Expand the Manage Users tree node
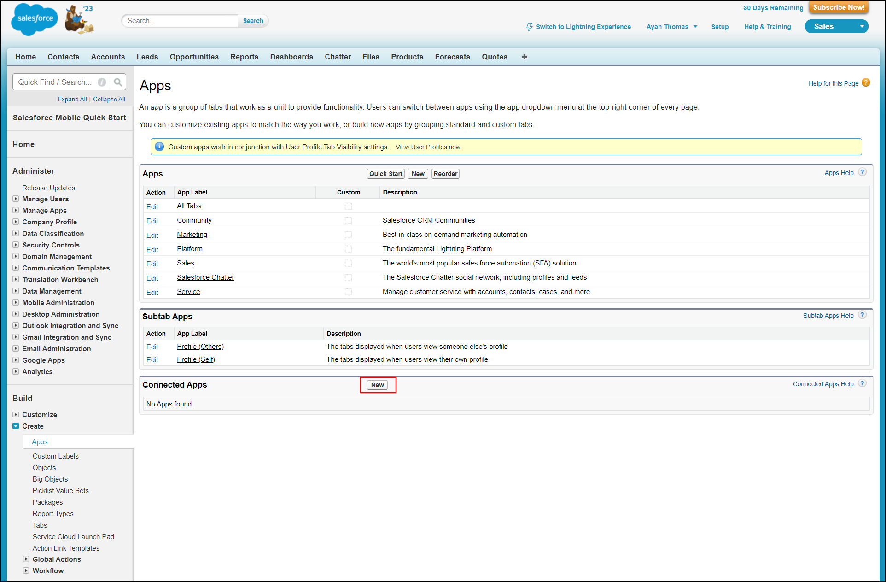886x582 pixels. coord(16,199)
